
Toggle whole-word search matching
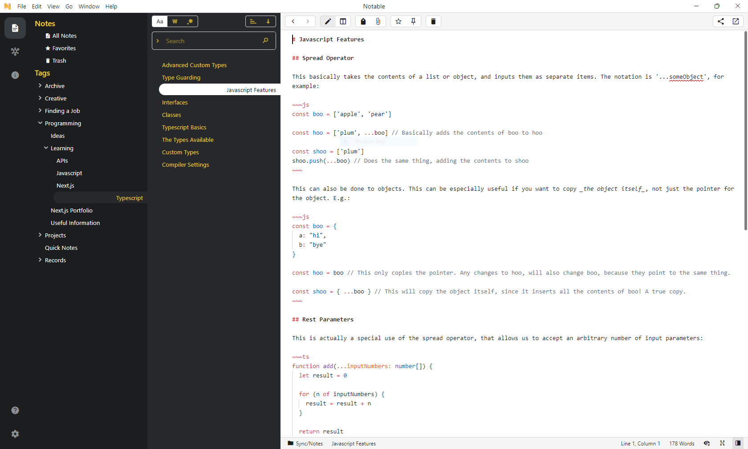[175, 21]
